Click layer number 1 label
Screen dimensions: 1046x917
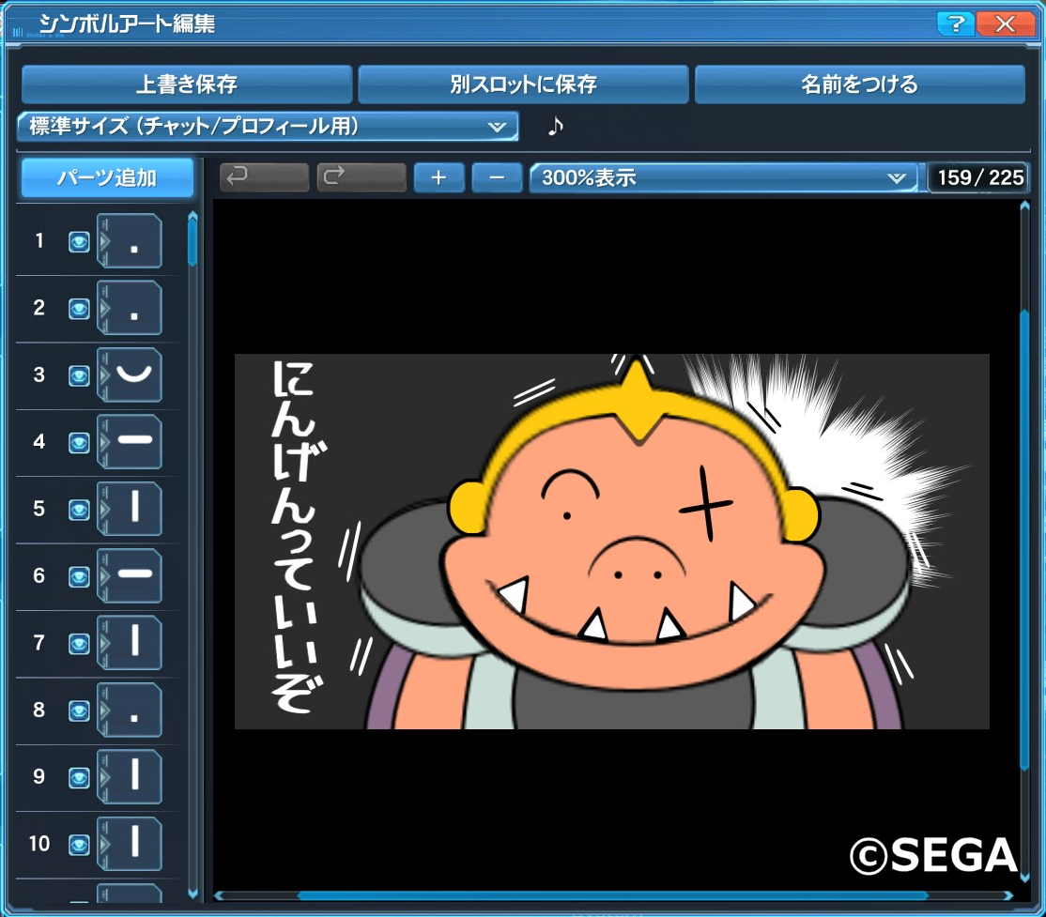coord(39,240)
